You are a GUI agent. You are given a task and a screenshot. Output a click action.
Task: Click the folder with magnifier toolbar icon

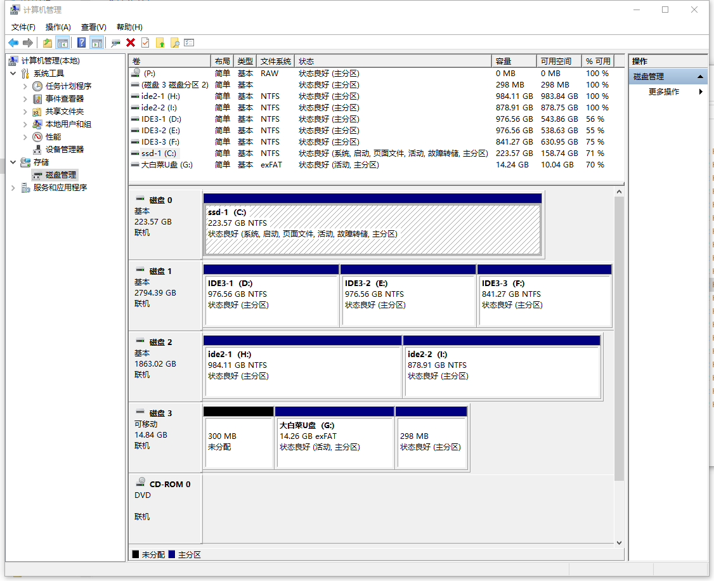[x=175, y=42]
